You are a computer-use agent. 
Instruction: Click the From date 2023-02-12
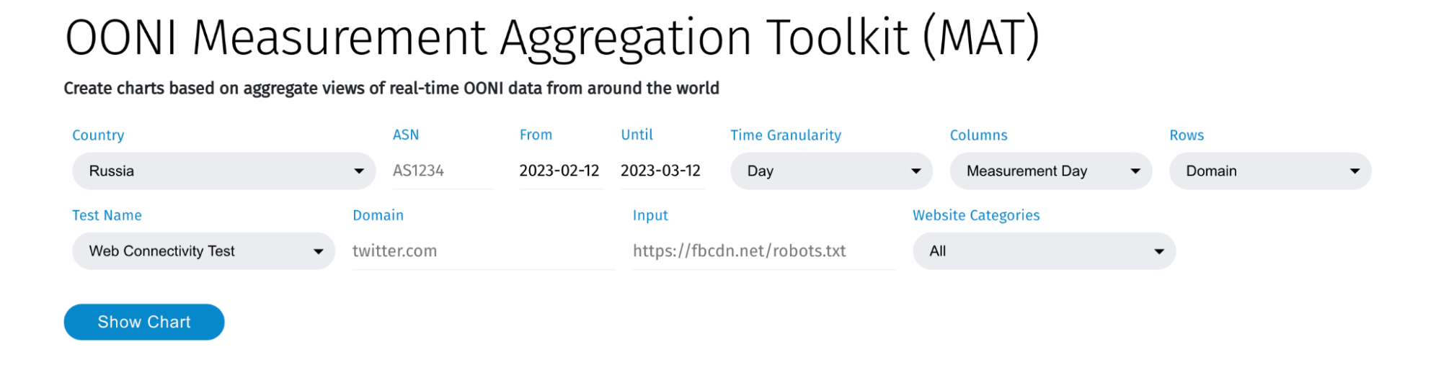tap(559, 171)
